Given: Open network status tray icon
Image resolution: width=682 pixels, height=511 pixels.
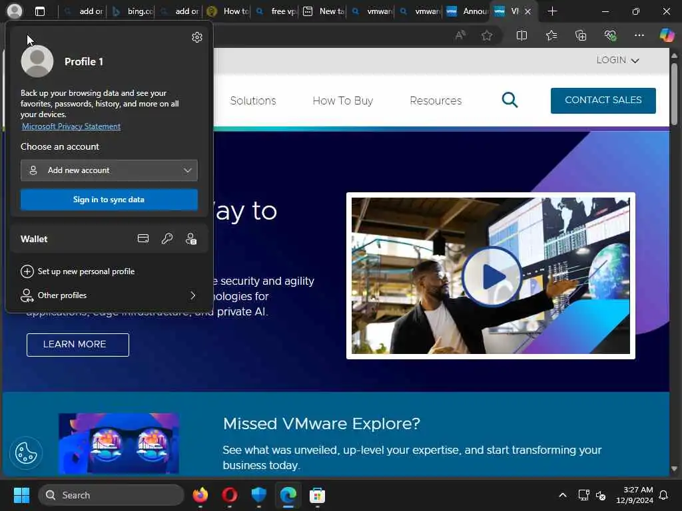Looking at the screenshot, I should coord(583,495).
